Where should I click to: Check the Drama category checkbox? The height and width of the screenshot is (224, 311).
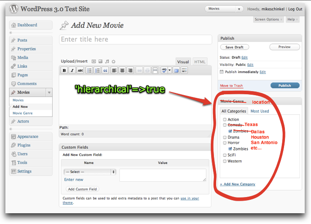(225, 137)
